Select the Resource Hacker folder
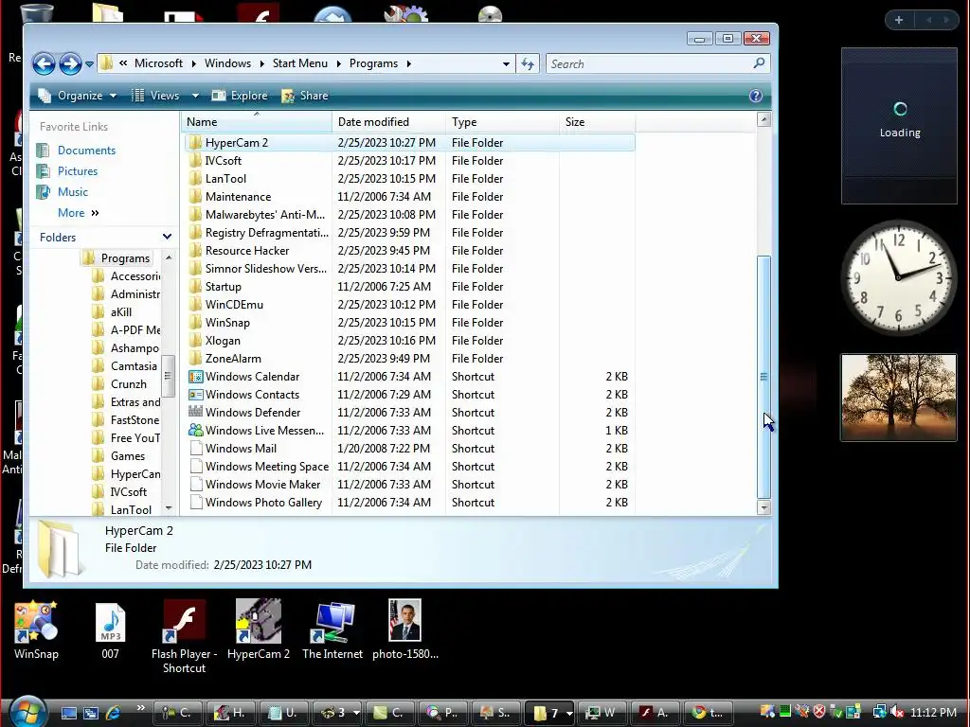This screenshot has height=727, width=970. tap(247, 251)
